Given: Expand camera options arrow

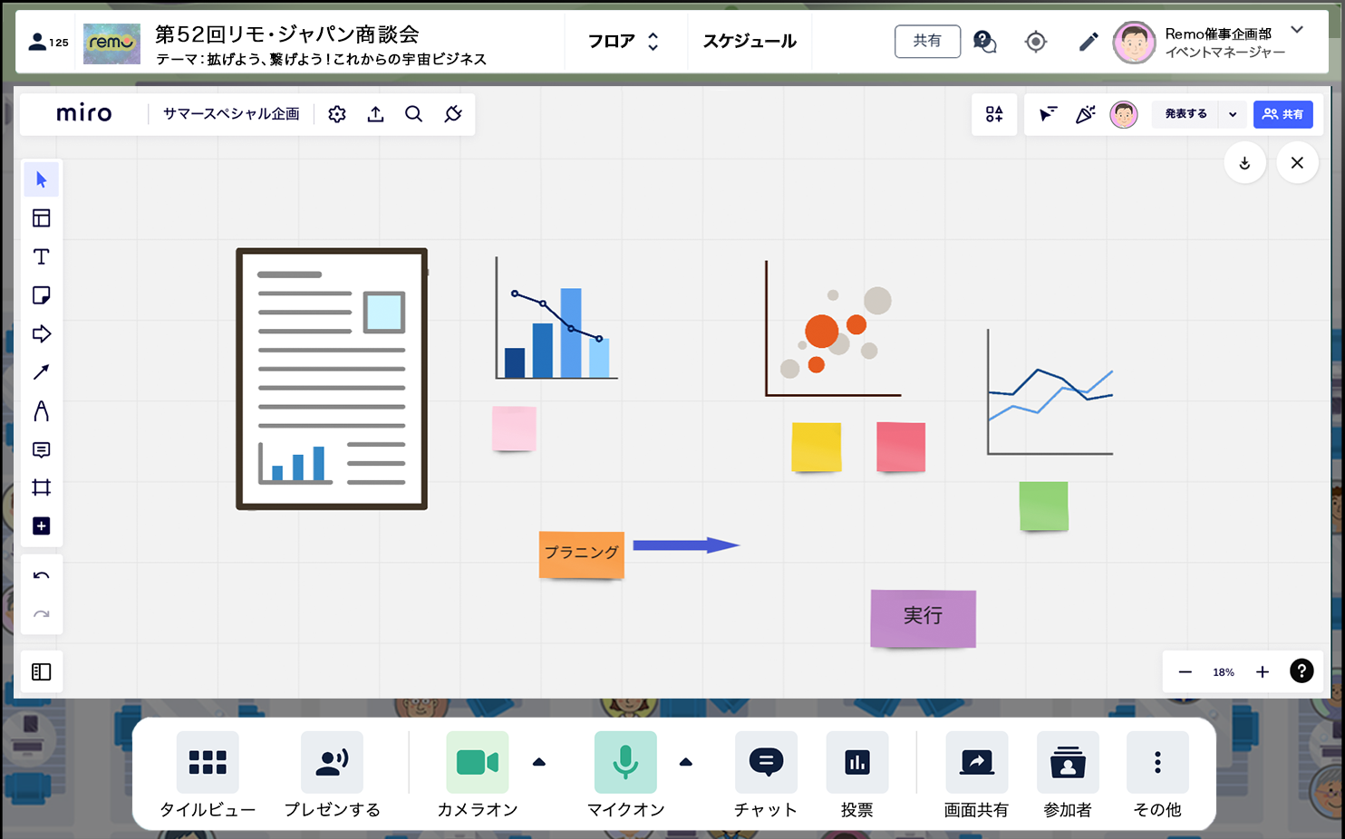Looking at the screenshot, I should (x=539, y=763).
